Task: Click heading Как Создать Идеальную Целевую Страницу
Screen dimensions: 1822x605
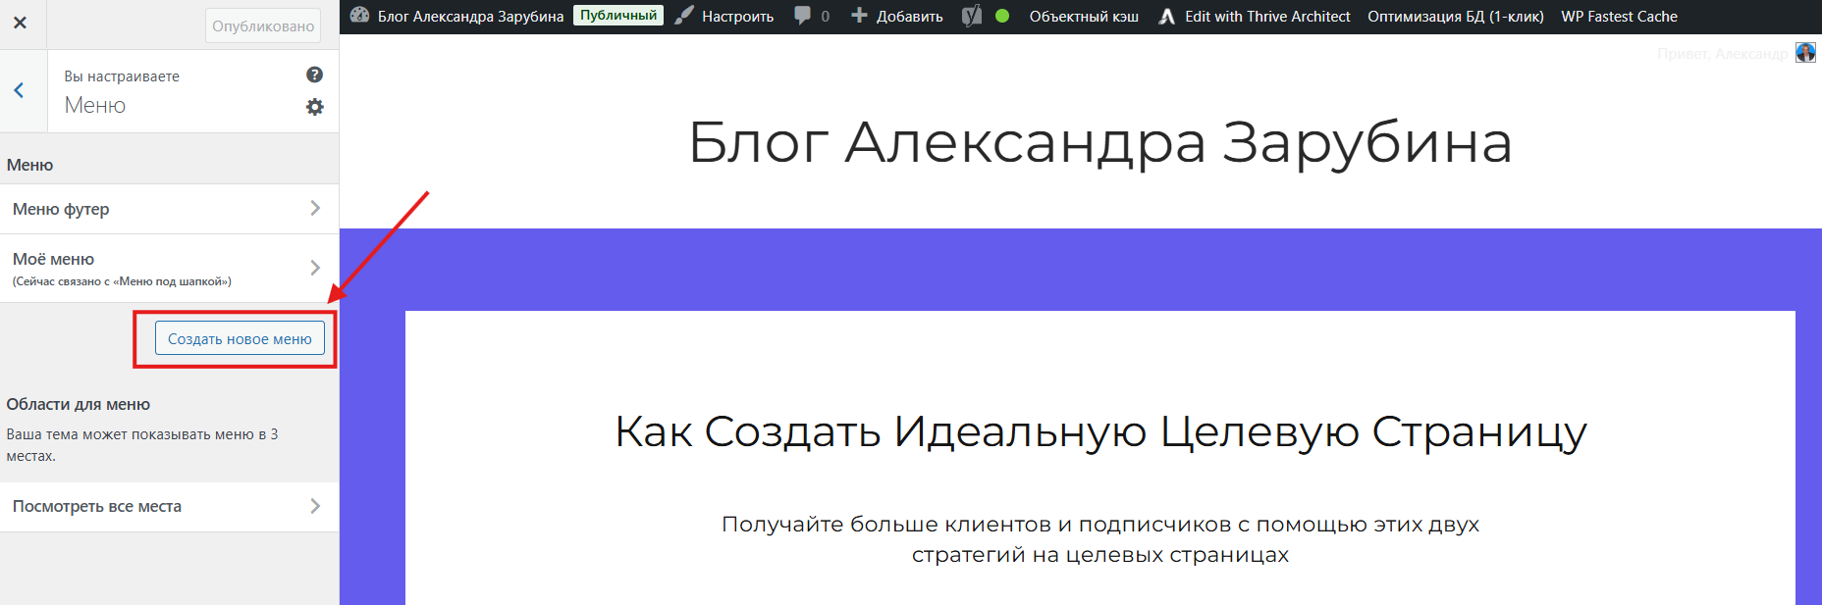Action: (x=1100, y=432)
